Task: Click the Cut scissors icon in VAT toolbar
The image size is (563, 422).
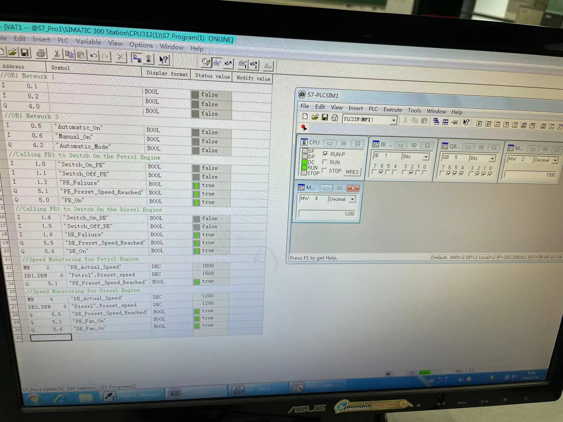Action: pyautogui.click(x=57, y=54)
